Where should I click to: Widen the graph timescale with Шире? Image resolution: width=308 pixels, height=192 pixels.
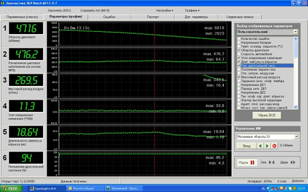coord(288,162)
